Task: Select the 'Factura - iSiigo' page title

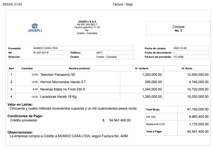Action: tap(123, 4)
